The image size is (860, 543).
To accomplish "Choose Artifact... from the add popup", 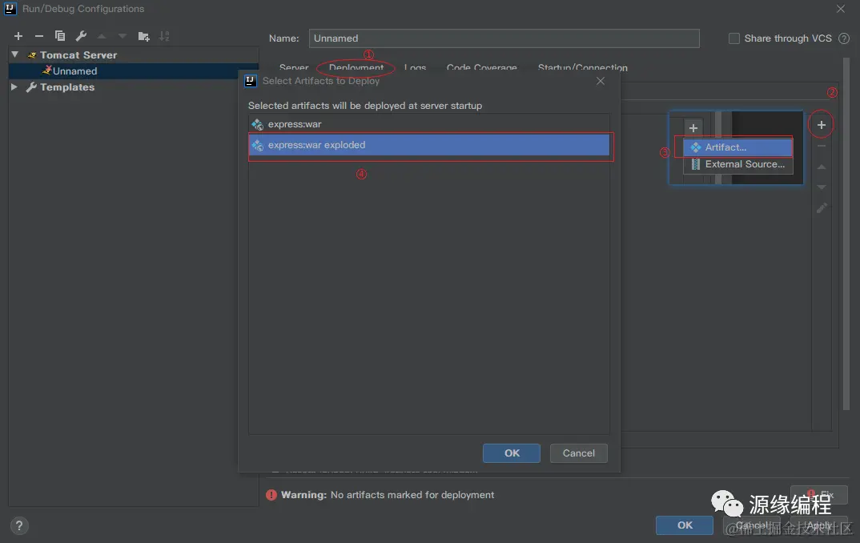I will 737,147.
